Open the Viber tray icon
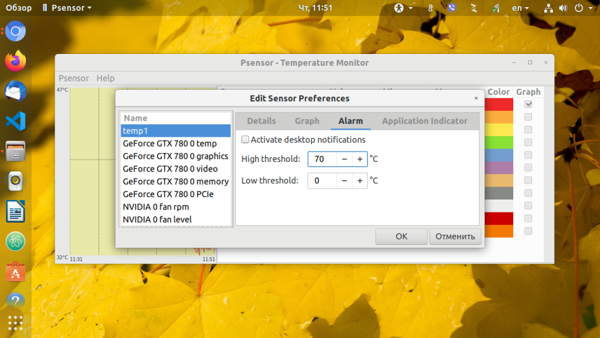This screenshot has height=338, width=600. coord(452,8)
